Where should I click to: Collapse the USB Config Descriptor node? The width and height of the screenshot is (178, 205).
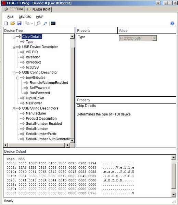click(14, 73)
